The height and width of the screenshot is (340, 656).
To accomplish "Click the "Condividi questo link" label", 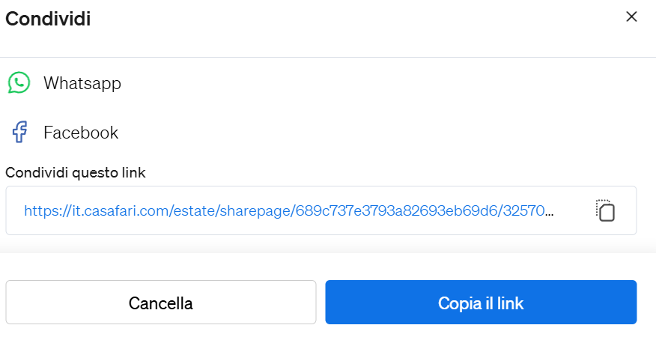I will [76, 172].
